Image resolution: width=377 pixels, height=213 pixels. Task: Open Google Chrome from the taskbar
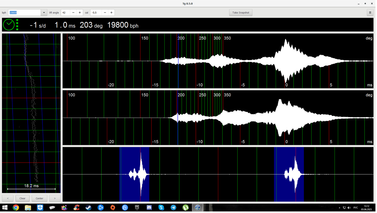click(16, 208)
